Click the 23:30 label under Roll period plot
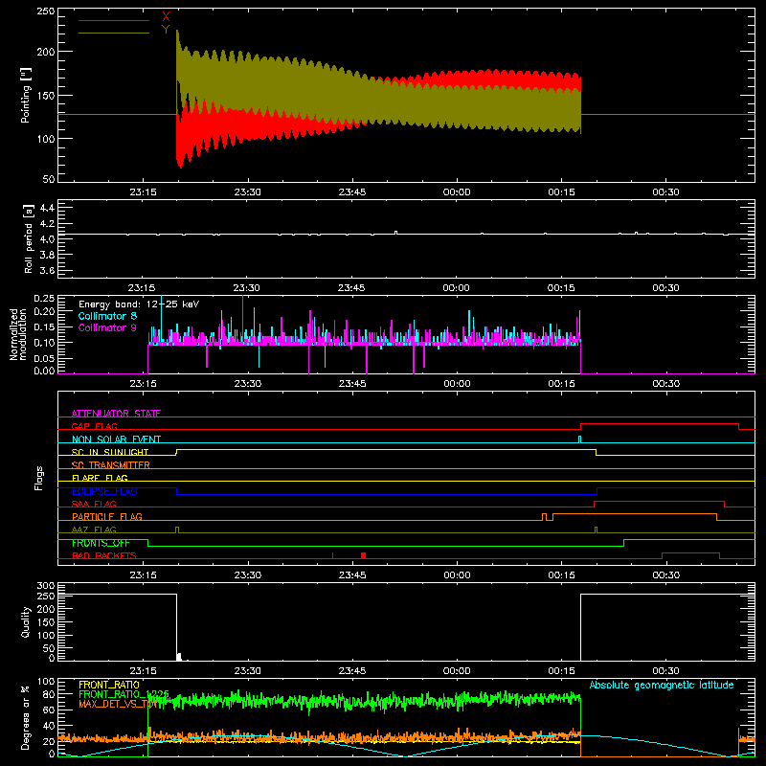 [247, 288]
